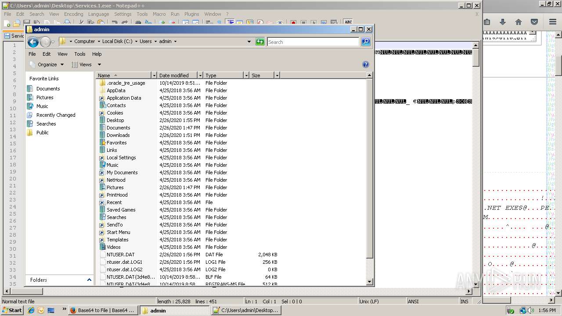The width and height of the screenshot is (562, 316).
Task: Switch to Notepad++ taskbar button
Action: pos(246,310)
